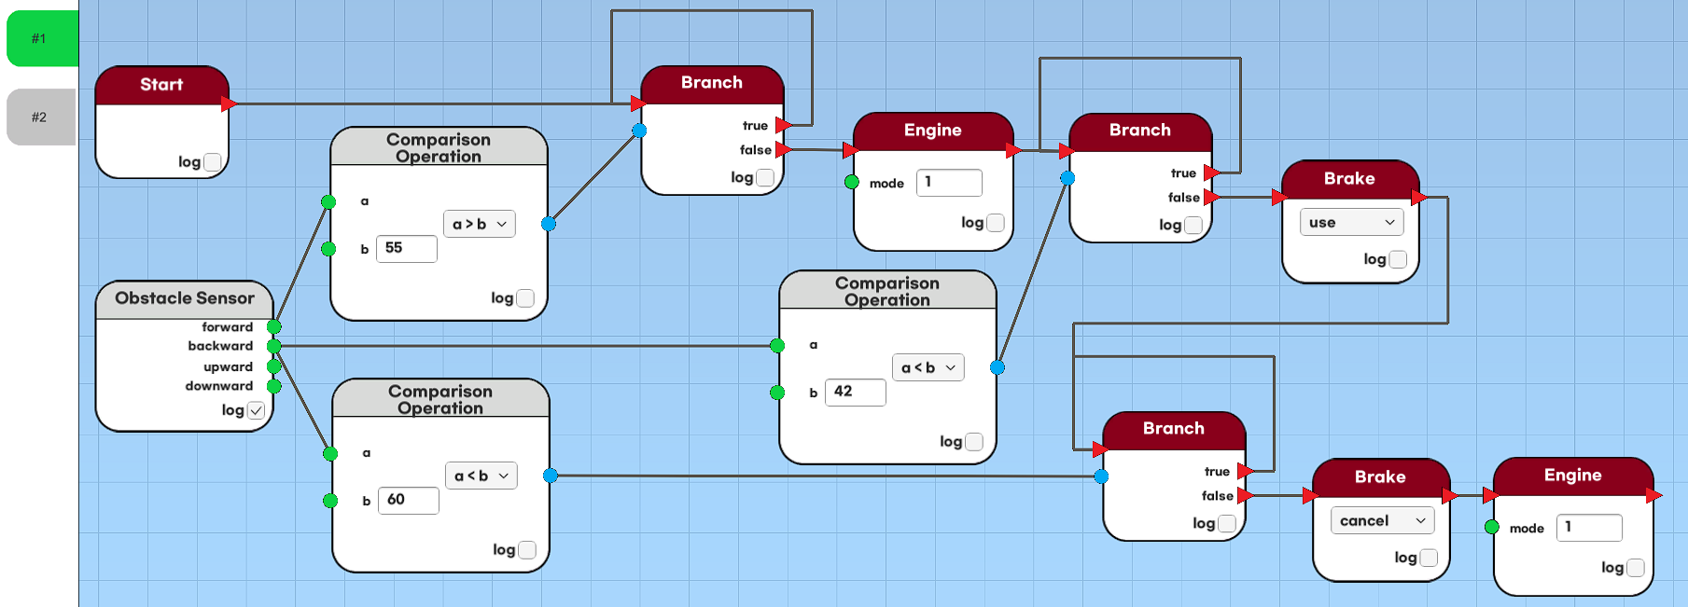Open the Brake 'use' dropdown
The image size is (1688, 607).
(x=1351, y=222)
